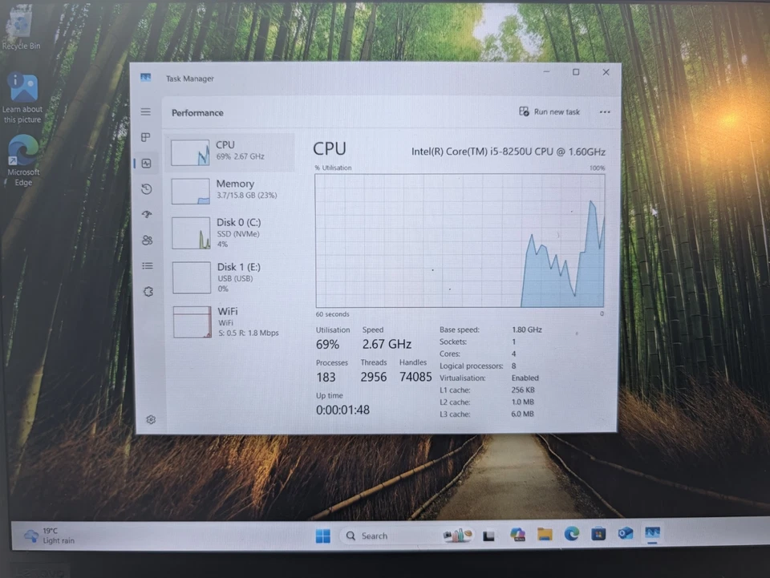This screenshot has width=770, height=578.
Task: Select the Learn about this picture icon
Action: coord(22,98)
